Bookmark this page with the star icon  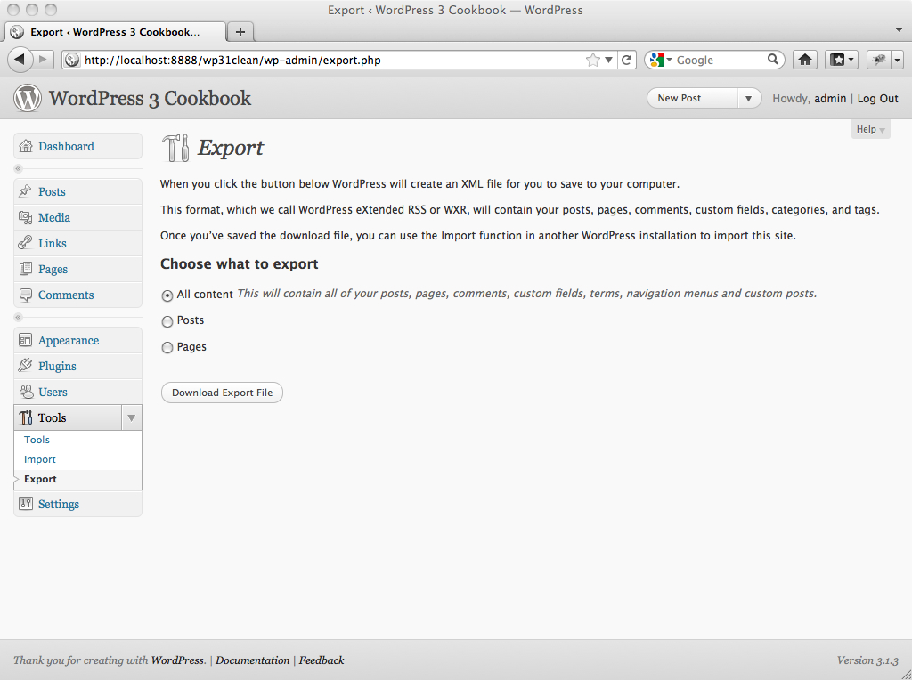(592, 60)
